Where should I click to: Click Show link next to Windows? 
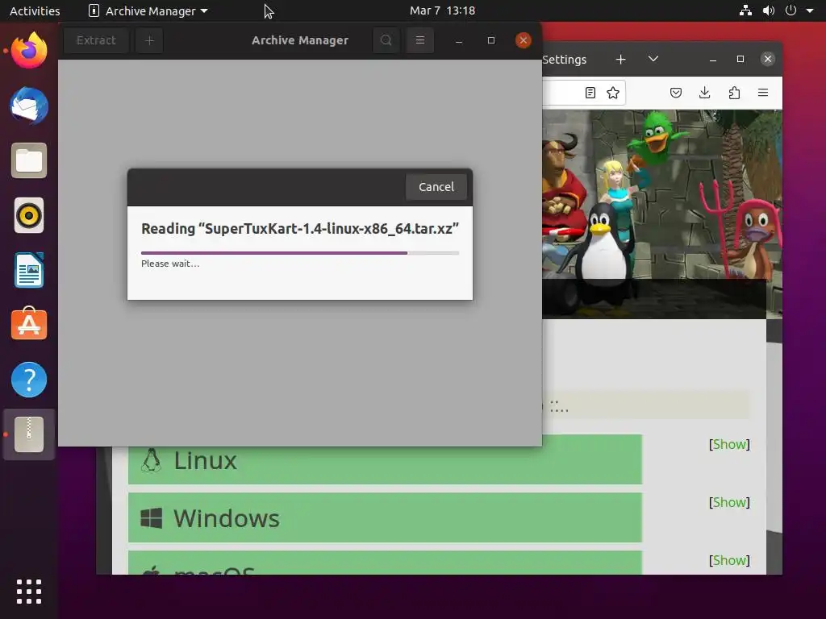coord(729,502)
